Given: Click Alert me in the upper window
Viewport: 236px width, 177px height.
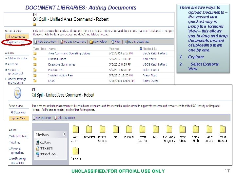Looking at the screenshot, I should click(13, 64).
